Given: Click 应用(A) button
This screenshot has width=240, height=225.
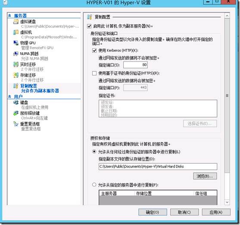Looking at the screenshot, I should (x=216, y=212).
